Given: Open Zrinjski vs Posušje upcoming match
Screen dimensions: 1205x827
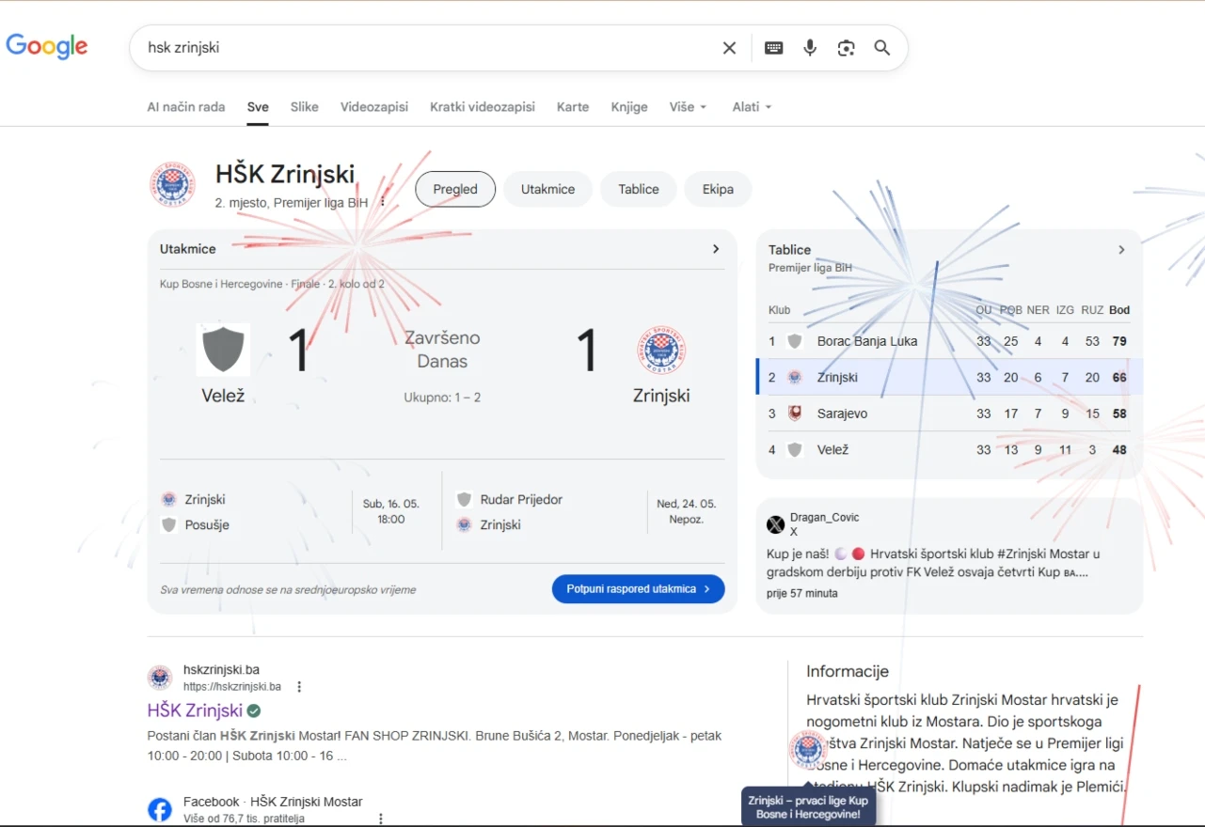Looking at the screenshot, I should click(x=294, y=512).
